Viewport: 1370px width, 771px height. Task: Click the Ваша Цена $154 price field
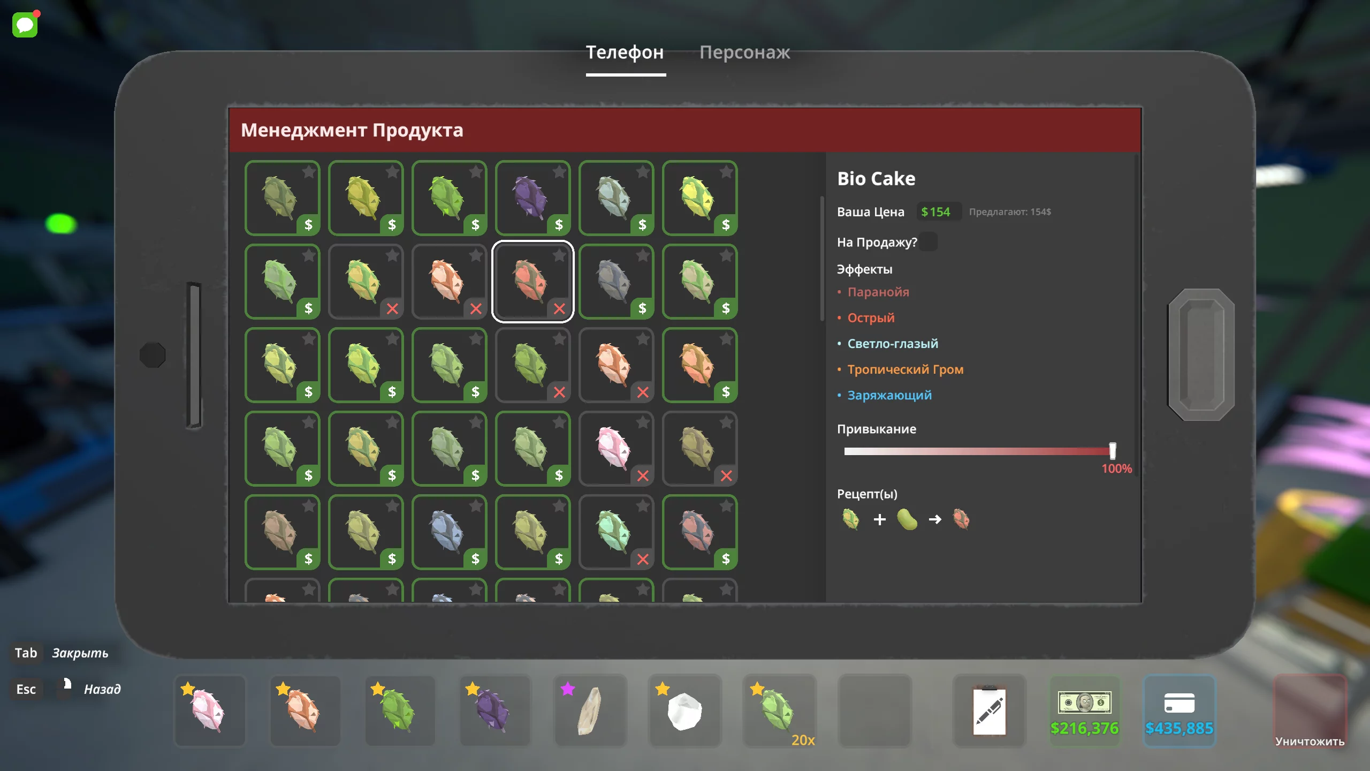coord(938,211)
